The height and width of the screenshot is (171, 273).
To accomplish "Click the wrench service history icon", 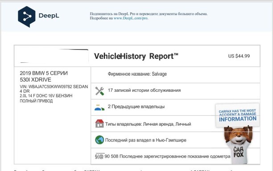I will (x=99, y=91).
